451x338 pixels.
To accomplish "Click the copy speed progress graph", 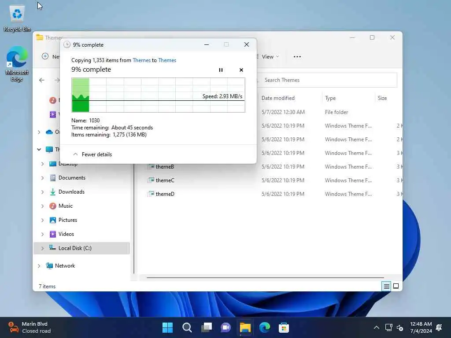I will pyautogui.click(x=158, y=95).
